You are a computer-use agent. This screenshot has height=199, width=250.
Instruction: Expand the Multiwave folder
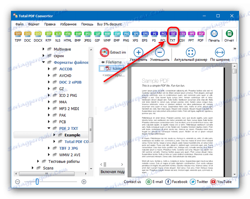pyautogui.click(x=43, y=49)
